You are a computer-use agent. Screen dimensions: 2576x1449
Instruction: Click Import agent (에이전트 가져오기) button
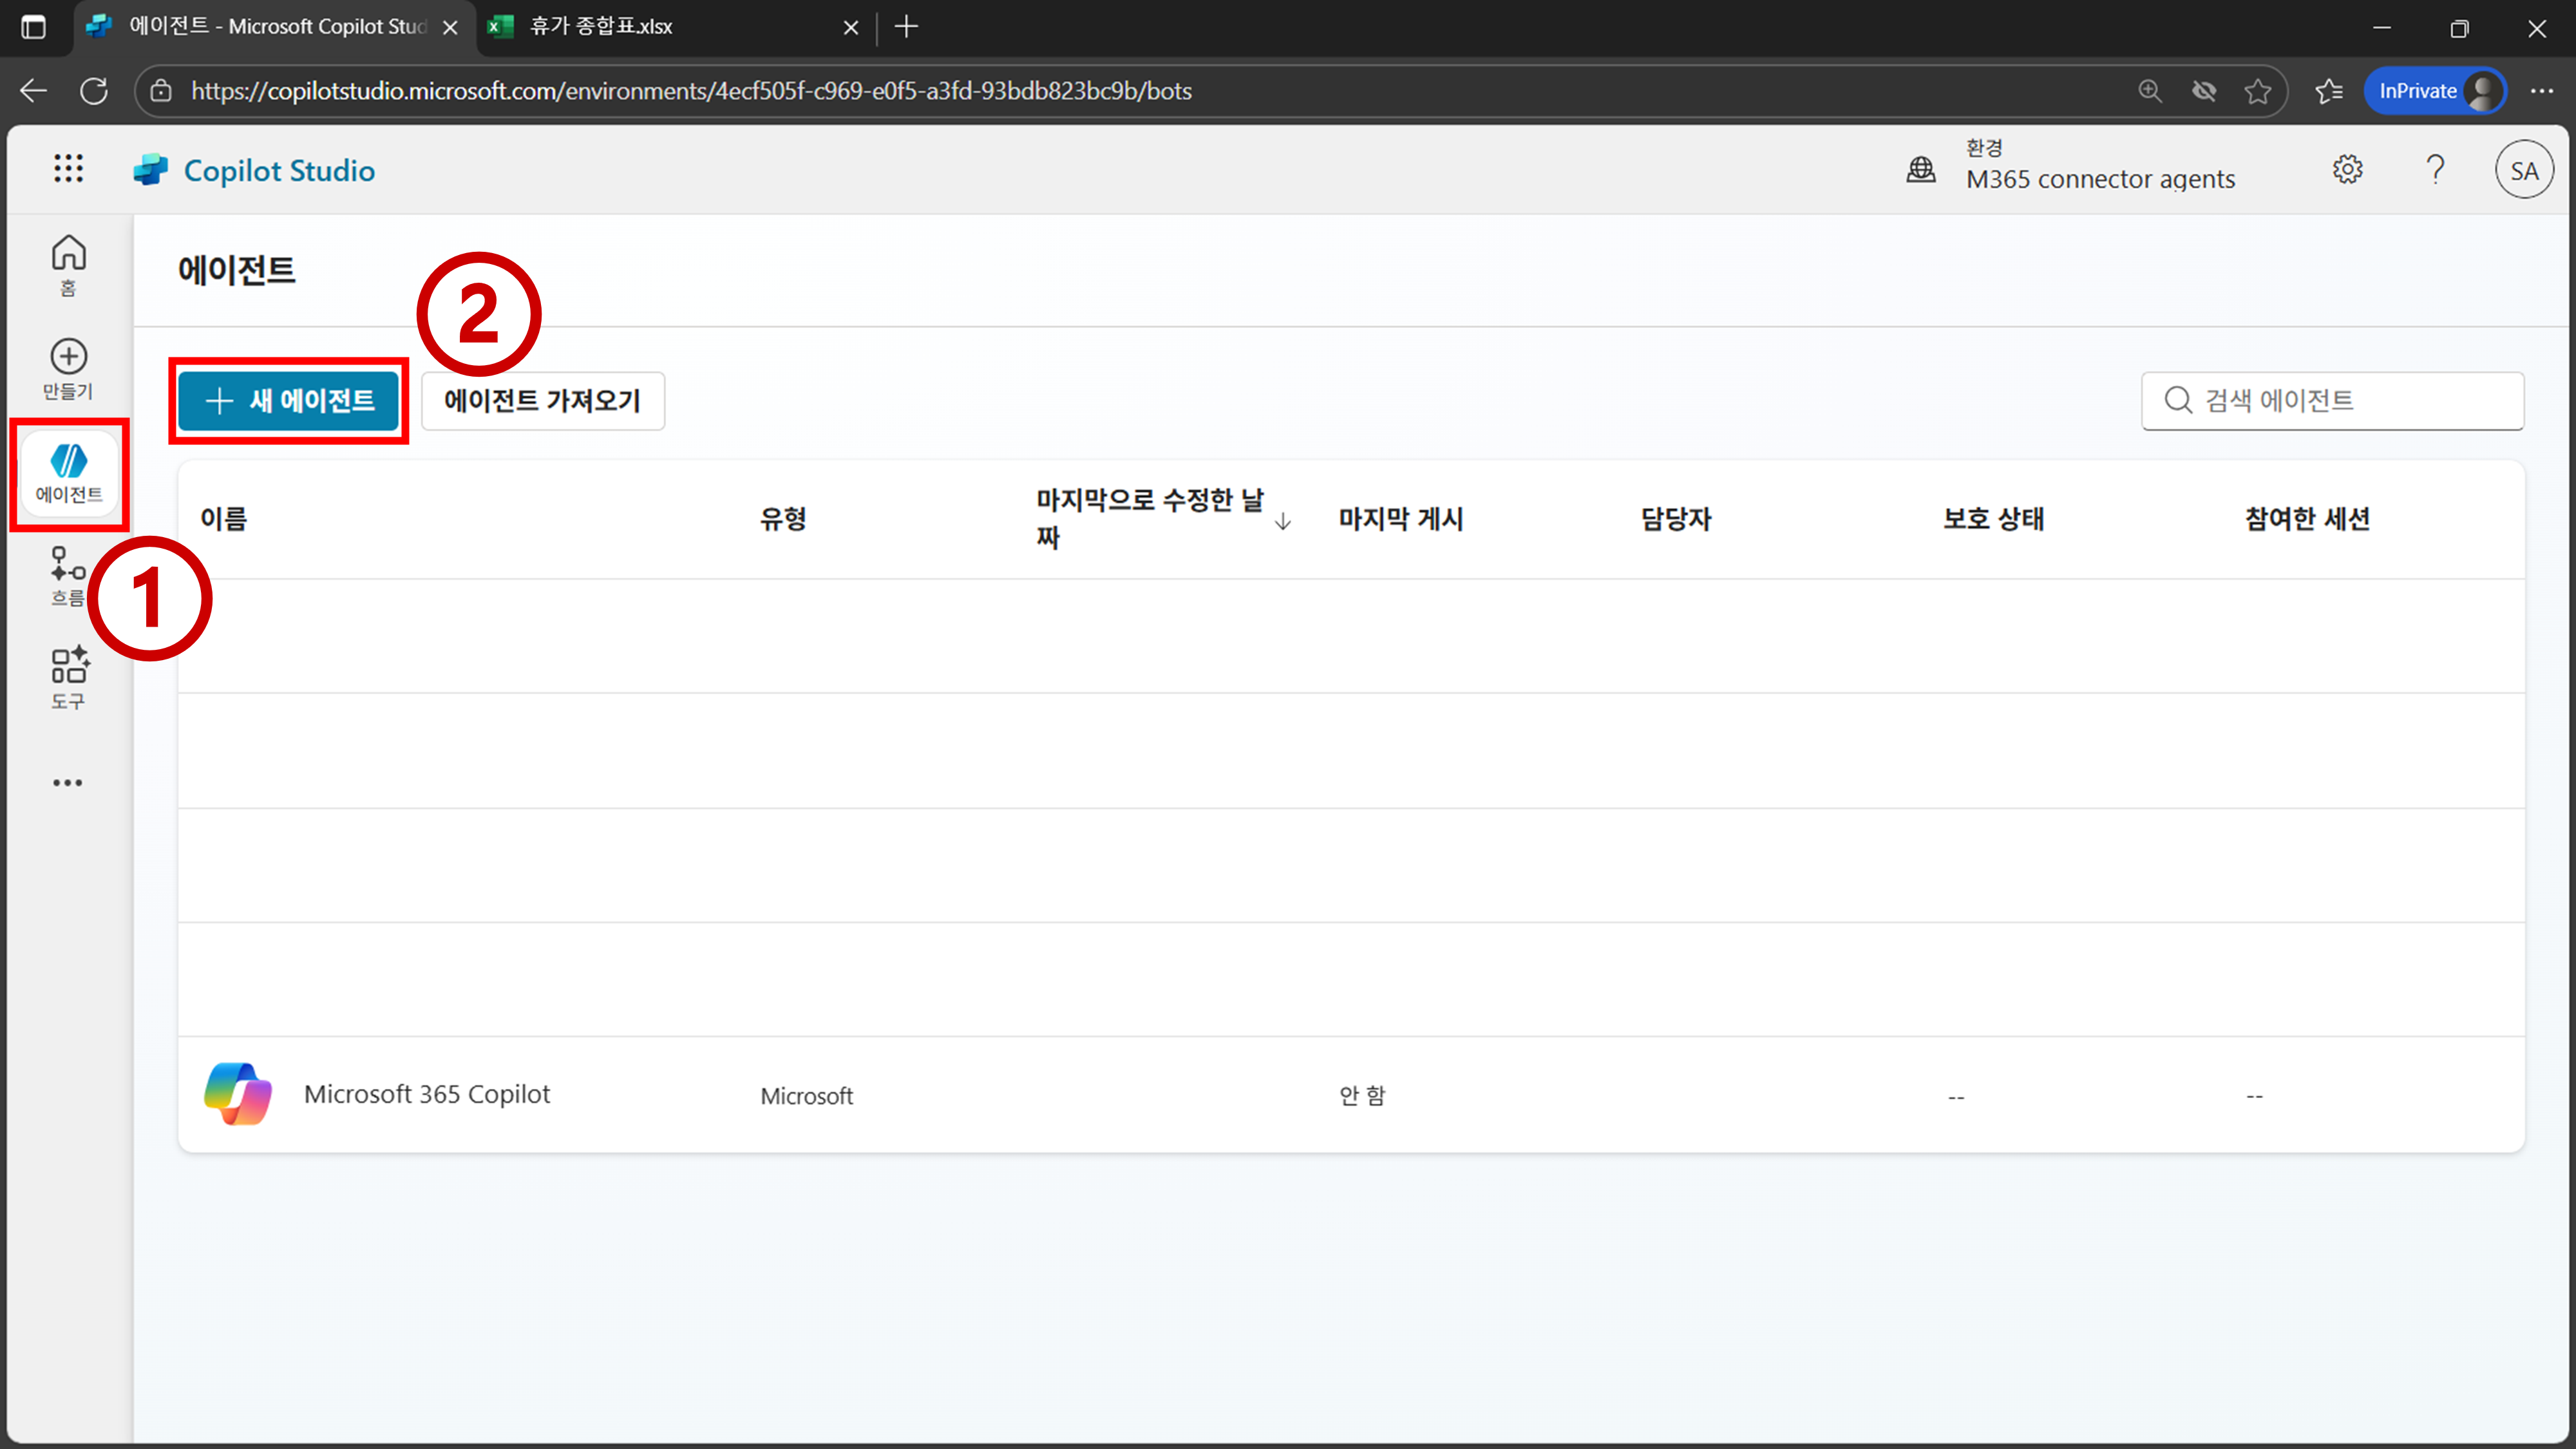542,401
